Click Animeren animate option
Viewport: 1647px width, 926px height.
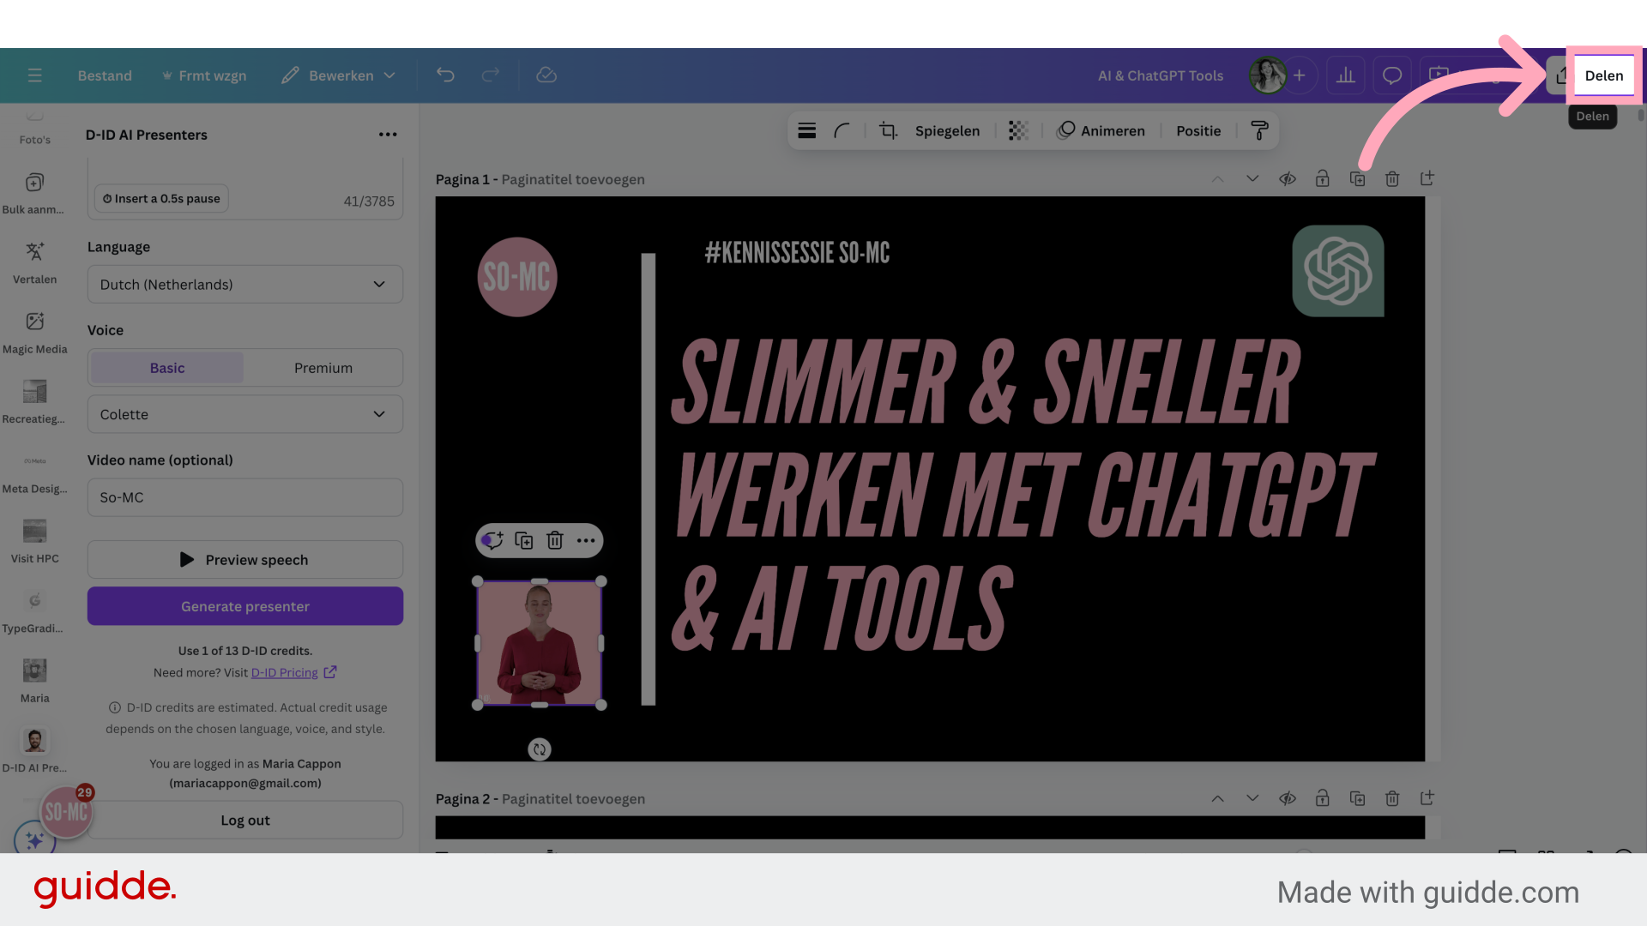coord(1101,130)
